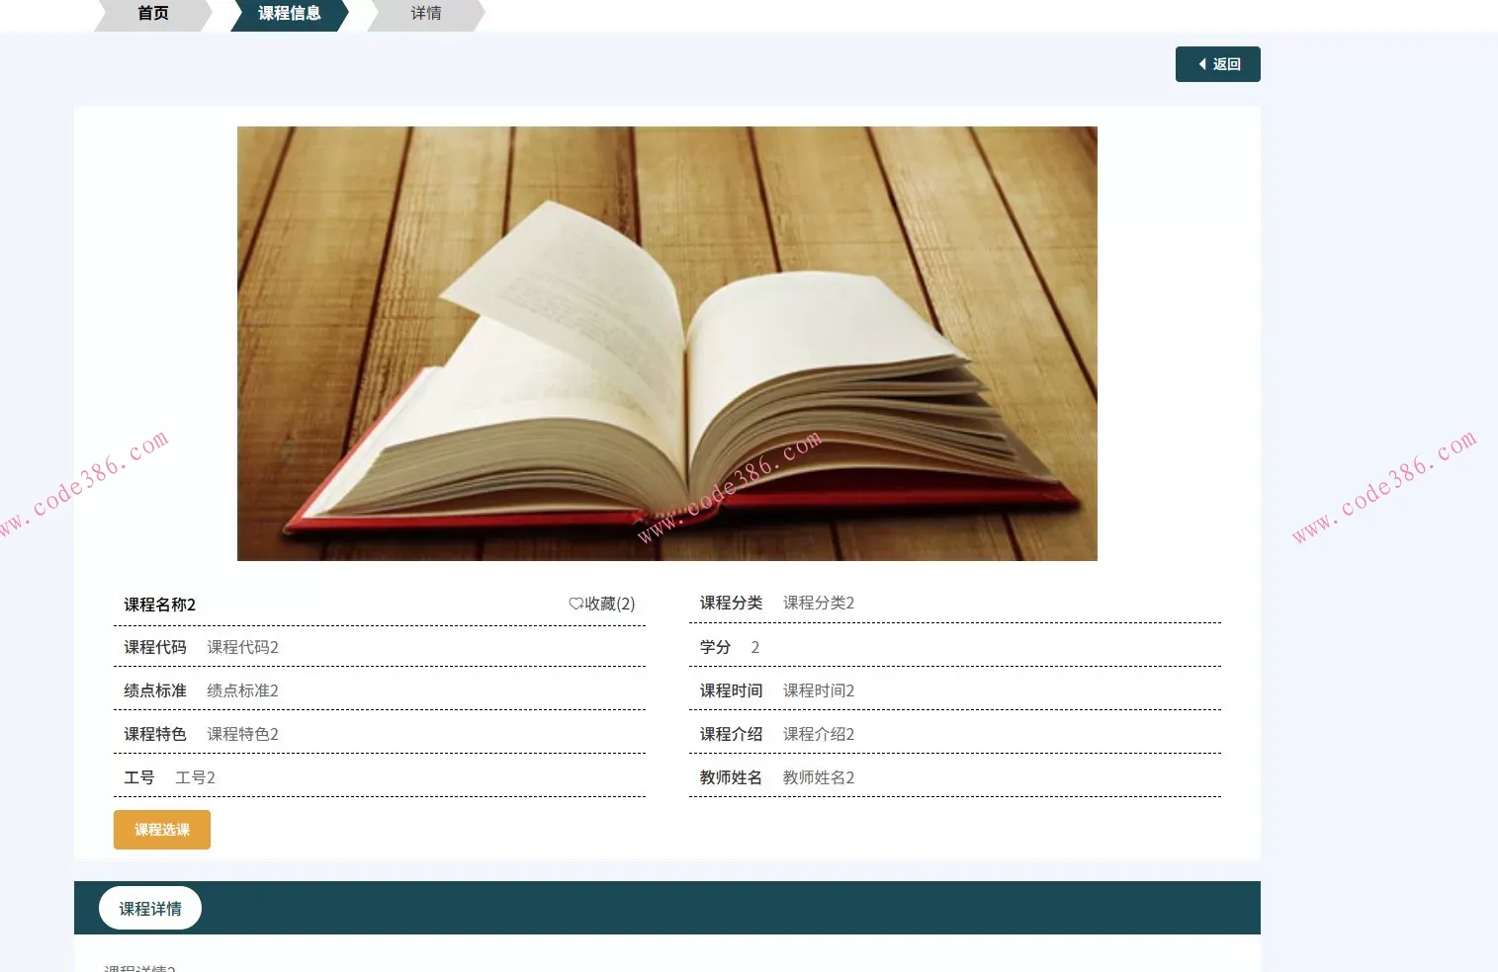Click the 返回 button text
Image resolution: width=1498 pixels, height=972 pixels.
point(1227,64)
